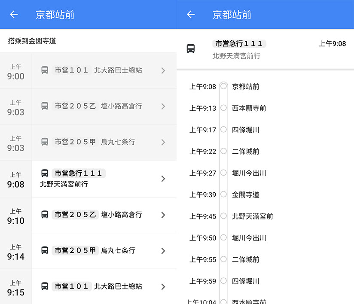Expand the 9:03 市営205乙 departure chevron
The height and width of the screenshot is (304, 354).
pos(163,106)
